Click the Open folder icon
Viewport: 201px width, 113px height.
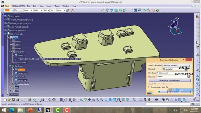9,100
